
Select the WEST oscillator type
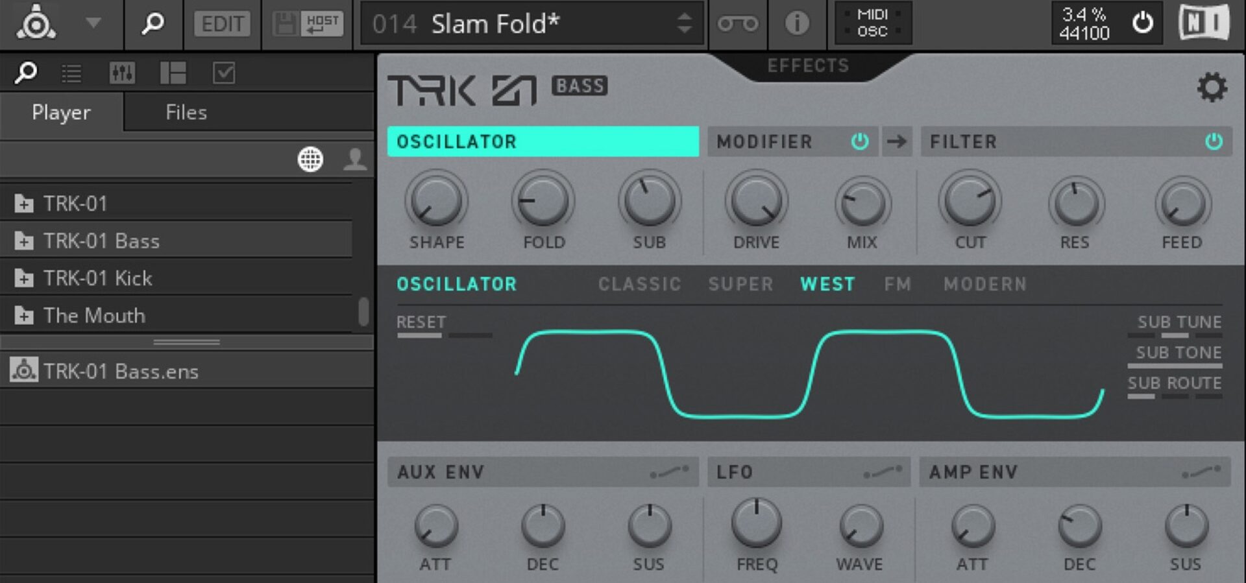(x=827, y=284)
